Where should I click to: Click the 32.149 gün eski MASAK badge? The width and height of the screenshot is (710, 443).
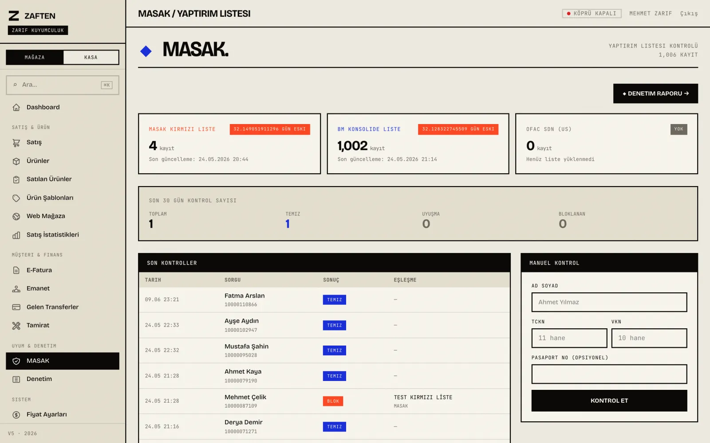[270, 129]
